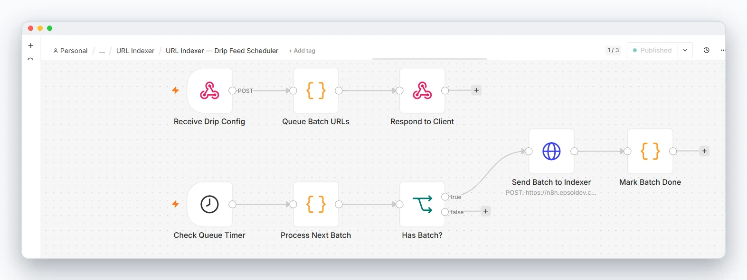Click the plus icon in the left sidebar

(x=31, y=45)
